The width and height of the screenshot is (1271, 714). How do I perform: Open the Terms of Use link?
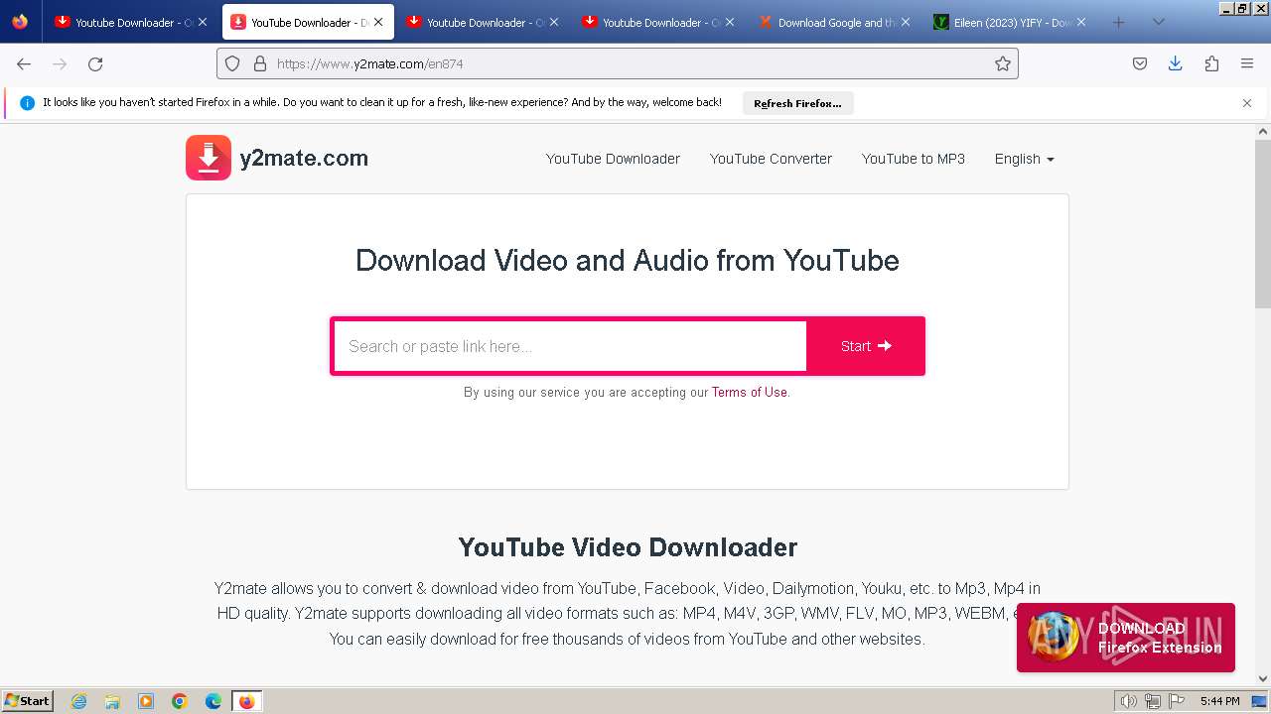pyautogui.click(x=750, y=392)
